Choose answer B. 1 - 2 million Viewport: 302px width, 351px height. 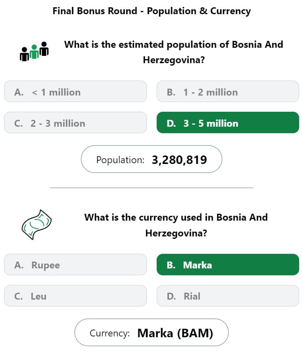coord(228,91)
